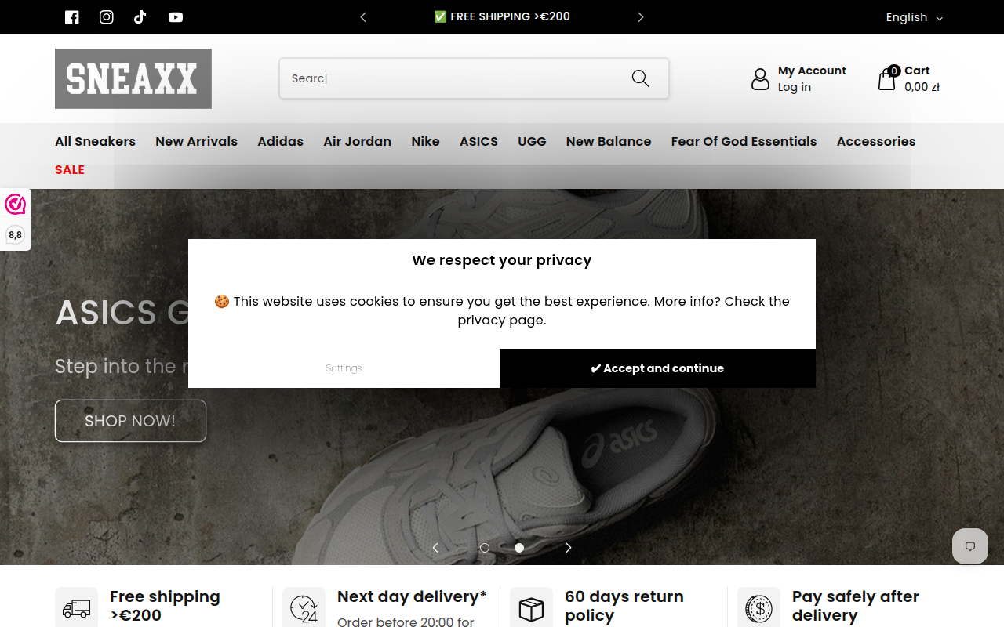The width and height of the screenshot is (1004, 627).
Task: Click the 0,00 zł cart total
Action: [x=922, y=88]
